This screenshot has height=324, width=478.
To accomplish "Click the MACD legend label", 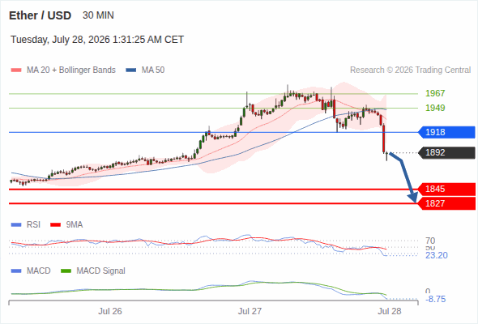I will pyautogui.click(x=39, y=271).
